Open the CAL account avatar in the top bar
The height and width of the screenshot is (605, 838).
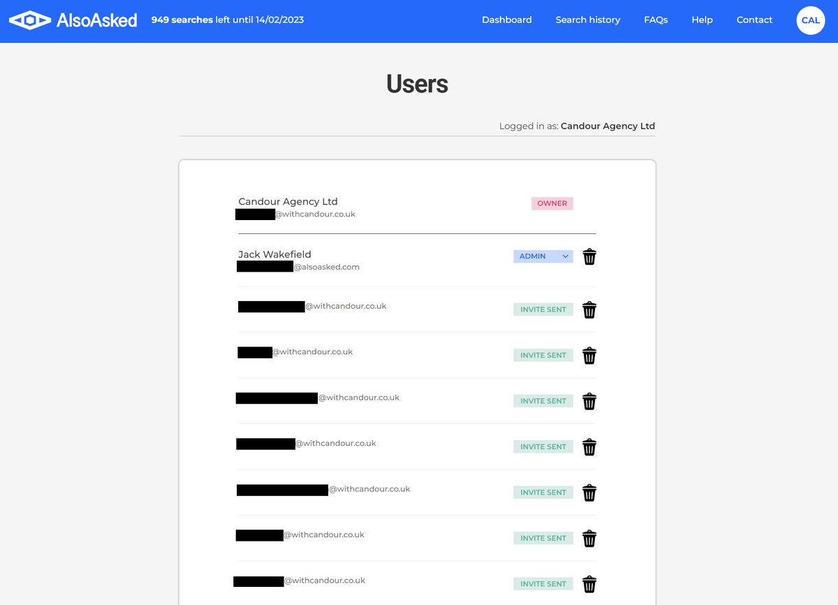point(810,20)
